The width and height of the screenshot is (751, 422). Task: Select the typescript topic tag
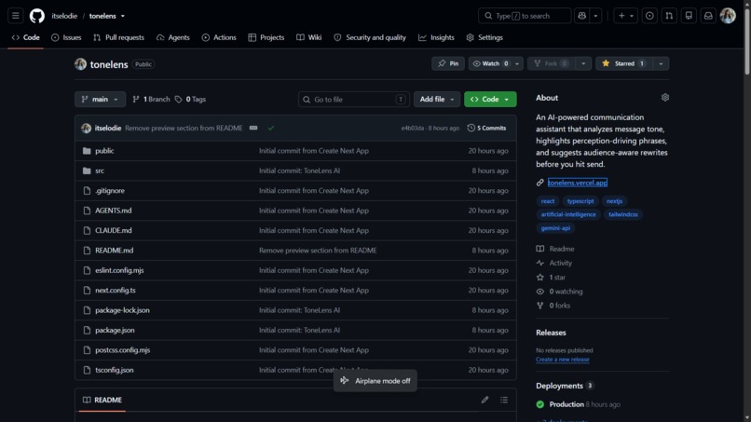[x=580, y=201]
